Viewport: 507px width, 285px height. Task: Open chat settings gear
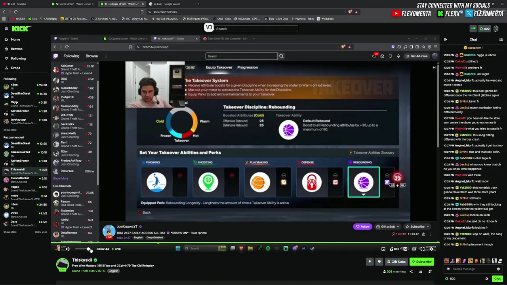[x=487, y=279]
